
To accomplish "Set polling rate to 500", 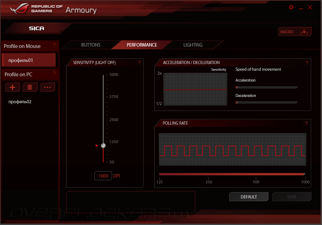I will pyautogui.click(x=256, y=182).
